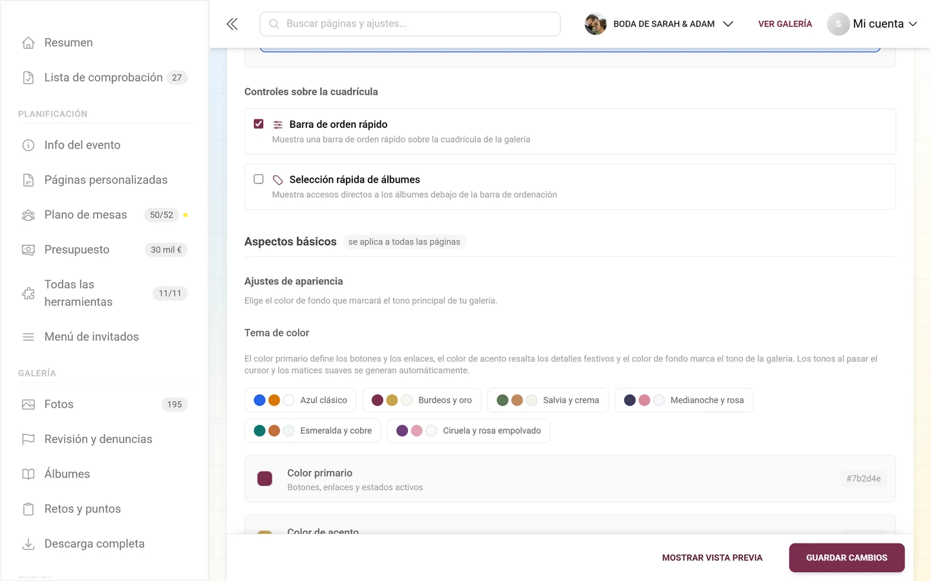This screenshot has height=581, width=931.
Task: Open the Ver galería link
Action: (785, 24)
